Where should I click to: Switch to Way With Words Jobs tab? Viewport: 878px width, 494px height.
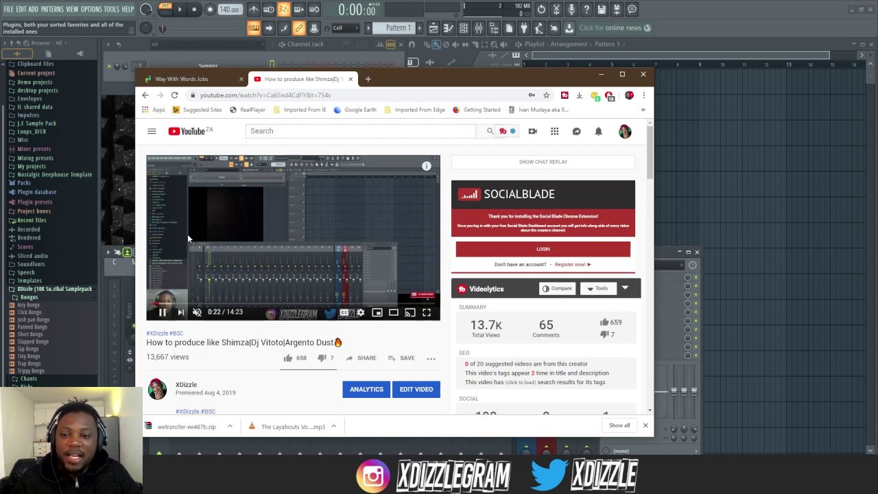pos(182,79)
